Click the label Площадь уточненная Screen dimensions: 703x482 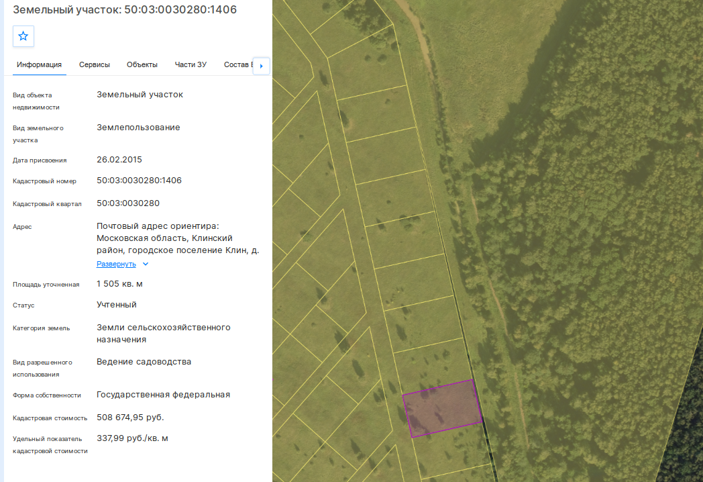tap(46, 285)
